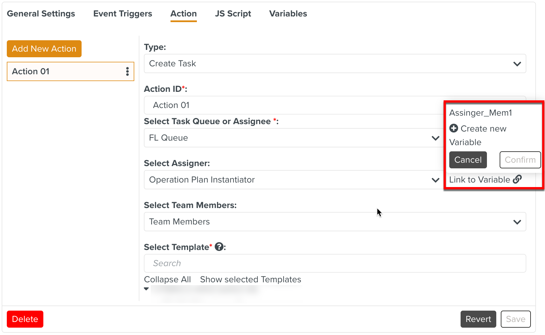Go to the JS Script tab
545x335 pixels.
tap(233, 14)
